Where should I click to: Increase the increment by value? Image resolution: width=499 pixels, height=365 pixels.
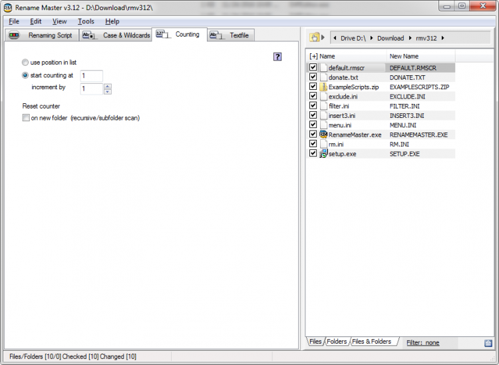tap(108, 87)
